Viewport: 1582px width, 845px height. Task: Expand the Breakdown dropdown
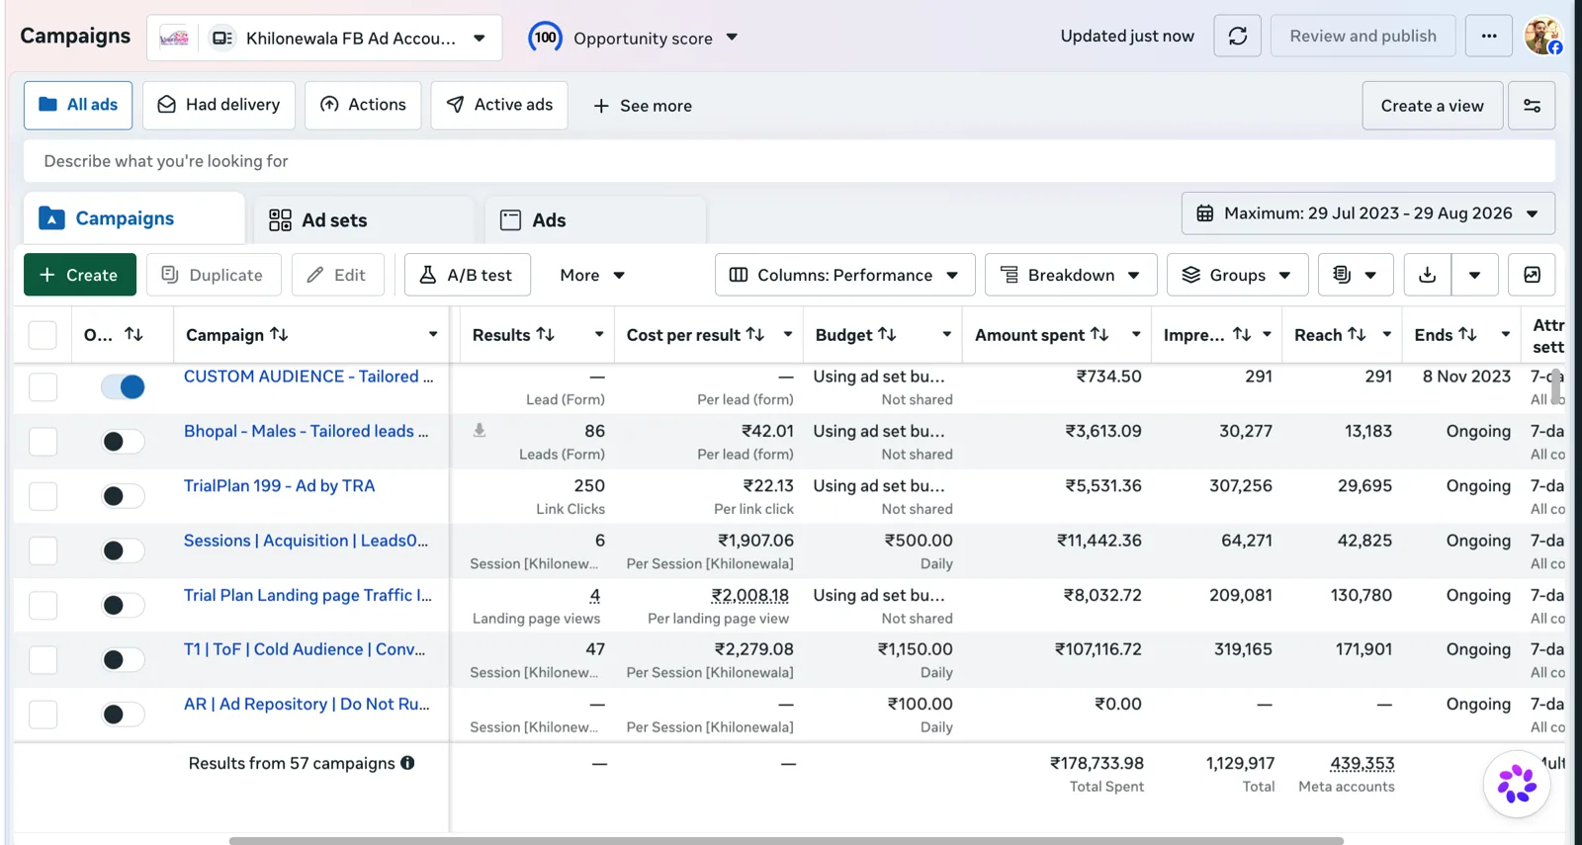click(1071, 275)
